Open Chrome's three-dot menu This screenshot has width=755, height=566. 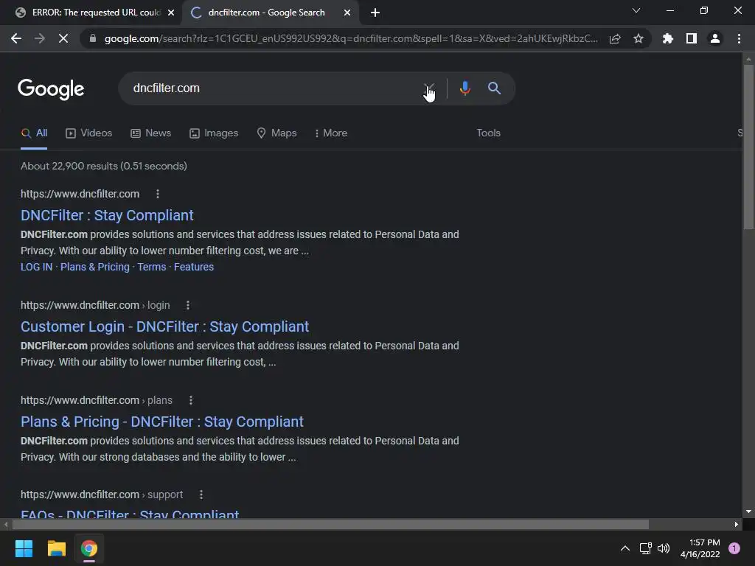pyautogui.click(x=739, y=38)
